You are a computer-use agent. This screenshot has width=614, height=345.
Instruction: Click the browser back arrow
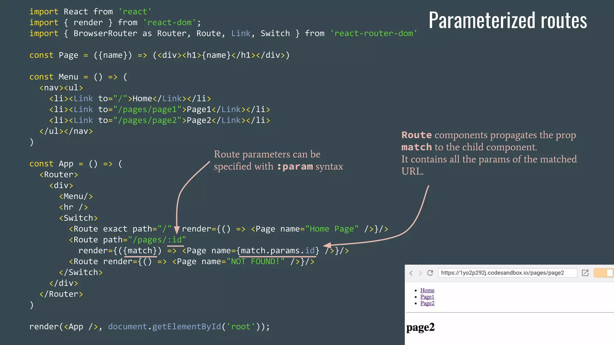point(411,273)
